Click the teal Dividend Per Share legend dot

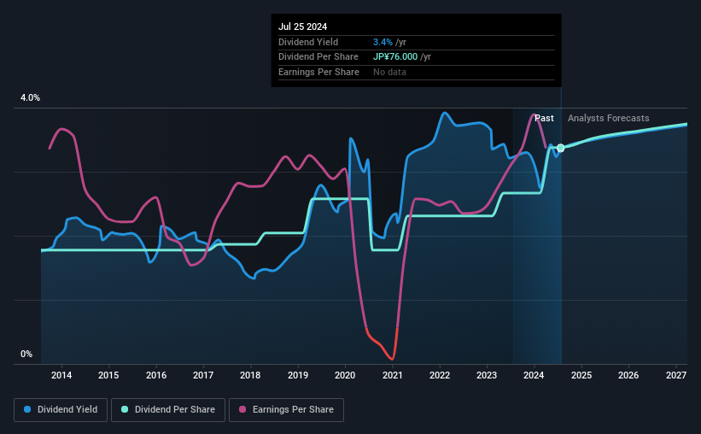pyautogui.click(x=125, y=409)
